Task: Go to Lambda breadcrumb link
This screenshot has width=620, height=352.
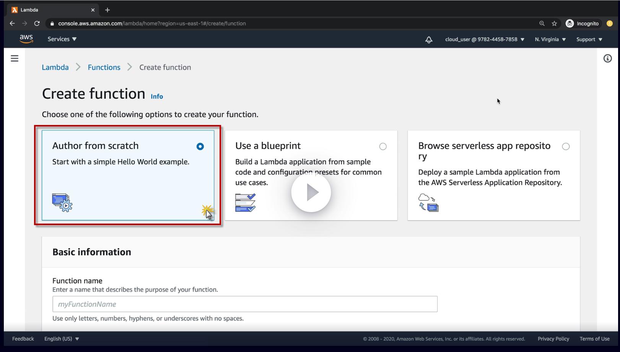Action: (55, 67)
